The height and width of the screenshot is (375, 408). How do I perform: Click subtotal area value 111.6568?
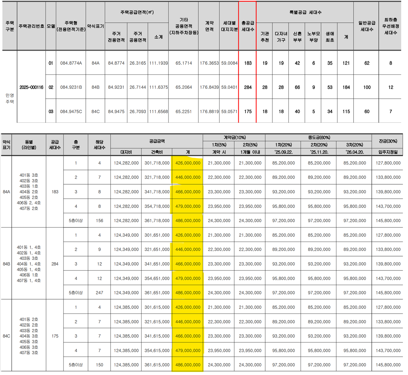[x=158, y=111]
